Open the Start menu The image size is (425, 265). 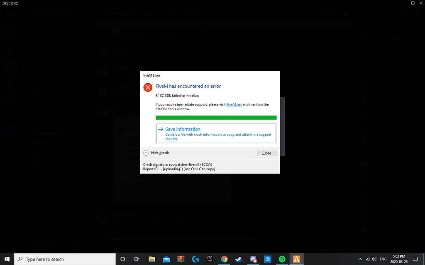(7, 259)
